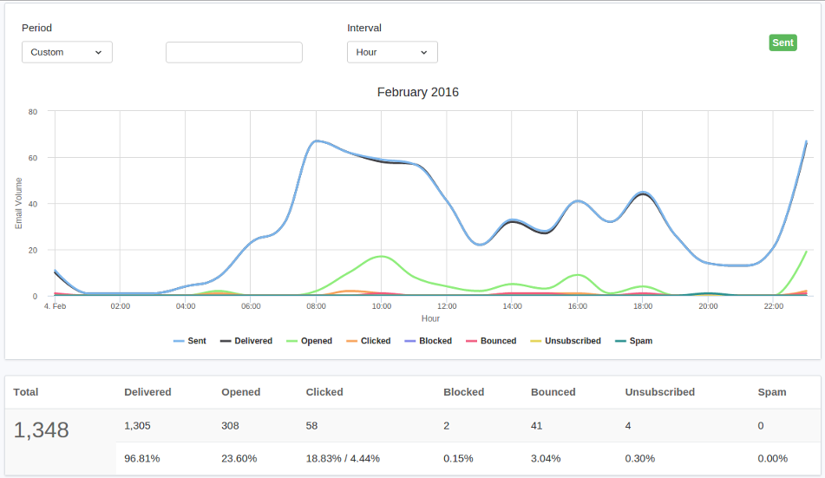Click the 1,348 total count
Viewport: 825px width, 478px height.
coord(41,430)
